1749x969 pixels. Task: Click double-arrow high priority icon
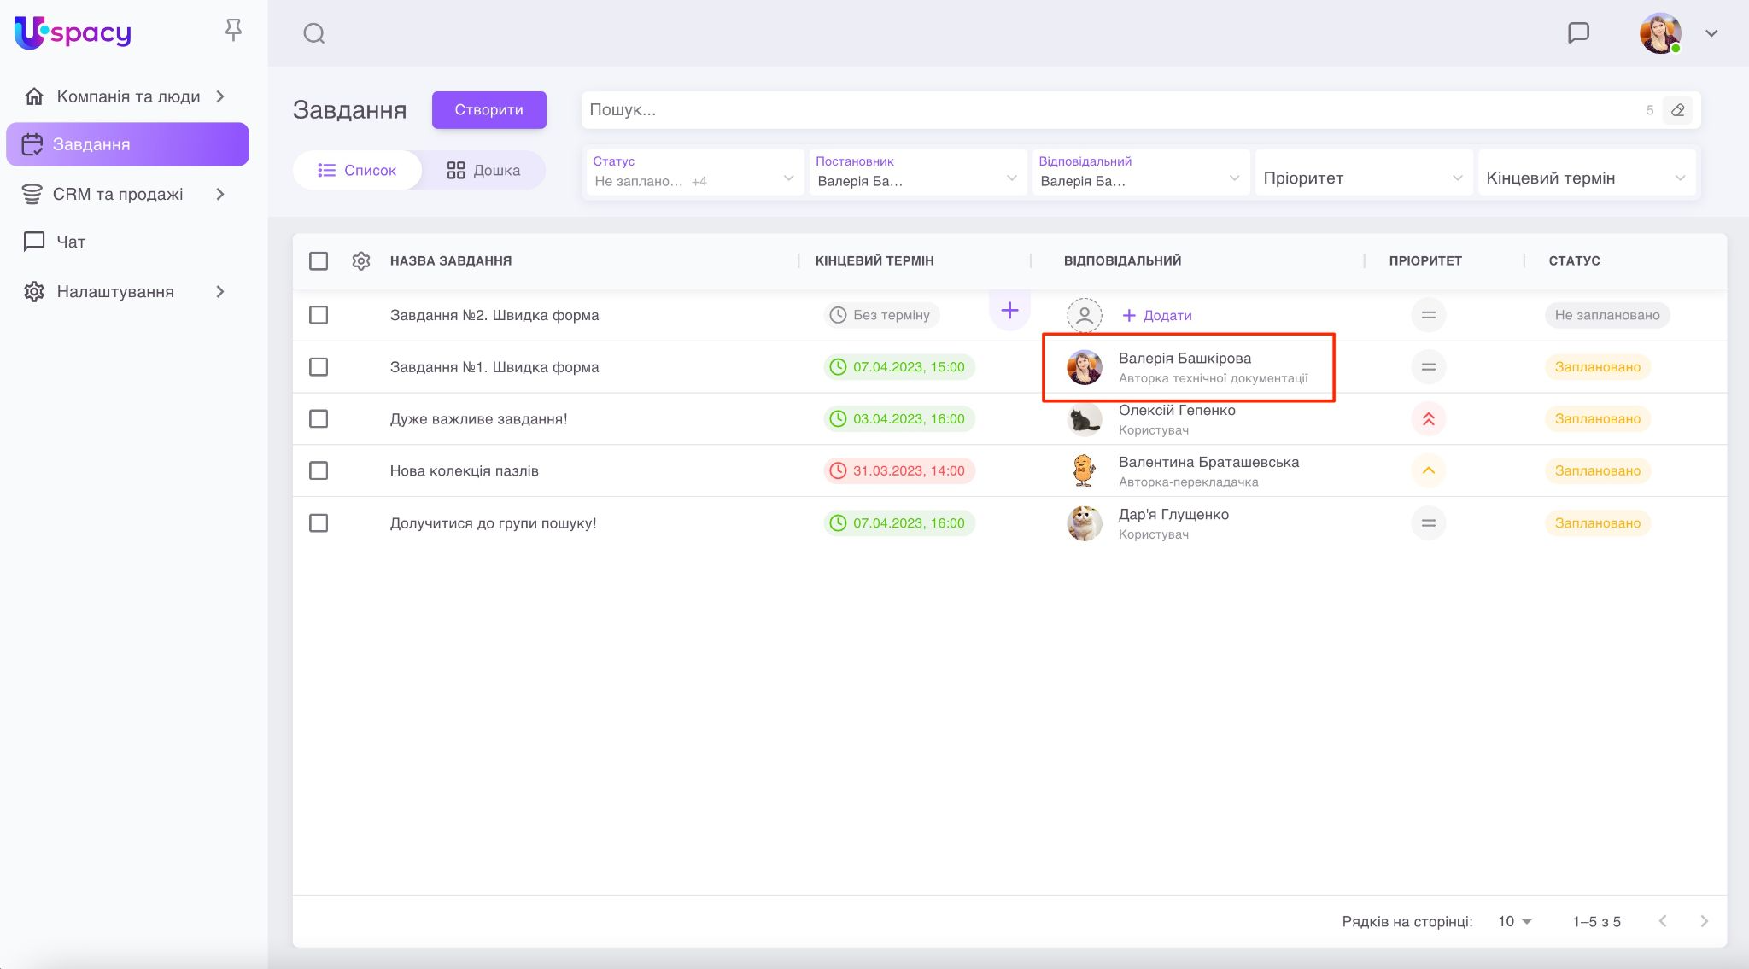point(1428,419)
